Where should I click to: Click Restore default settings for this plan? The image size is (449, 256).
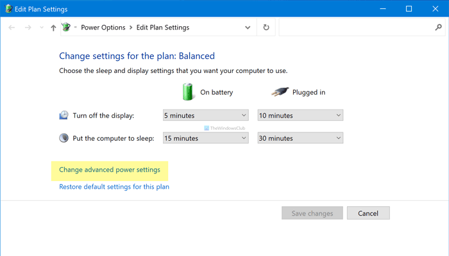tap(114, 187)
